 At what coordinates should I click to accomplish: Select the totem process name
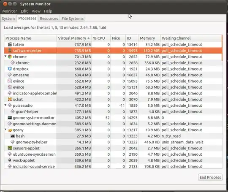tap(19, 44)
